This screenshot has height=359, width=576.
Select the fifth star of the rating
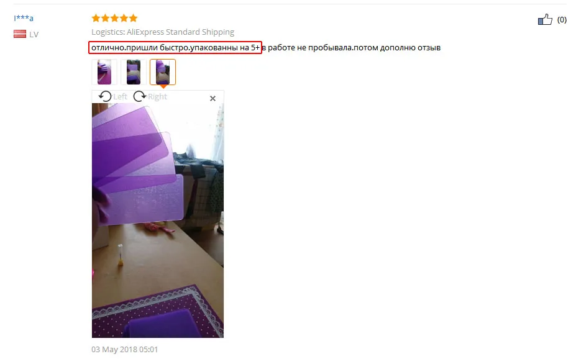(134, 18)
